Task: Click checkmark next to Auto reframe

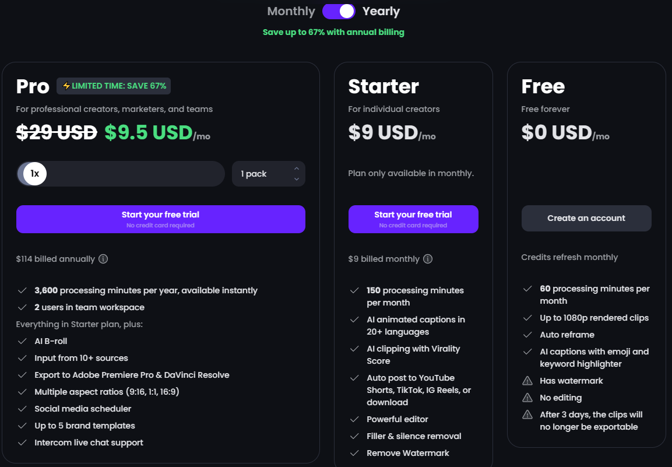Action: pos(527,335)
